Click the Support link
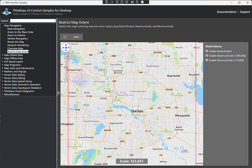The width and height of the screenshot is (252, 168). [245, 12]
